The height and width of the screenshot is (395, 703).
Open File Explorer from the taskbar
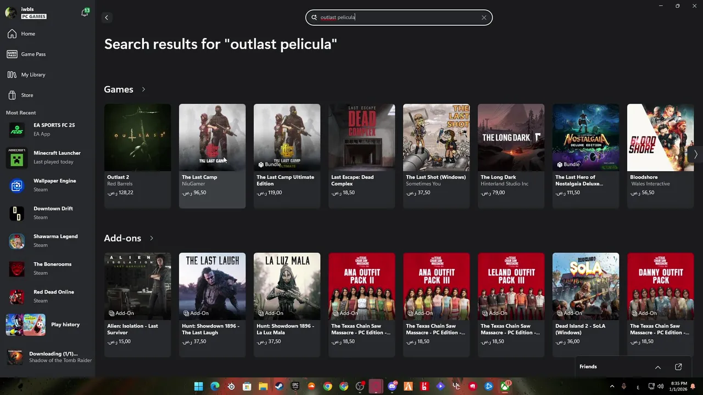point(263,386)
